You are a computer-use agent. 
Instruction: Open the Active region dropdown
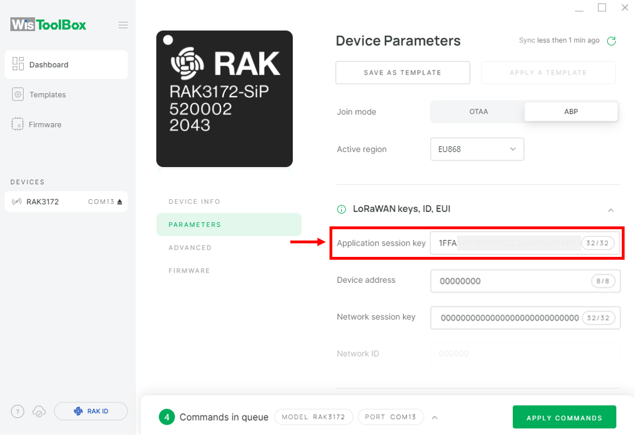(477, 149)
